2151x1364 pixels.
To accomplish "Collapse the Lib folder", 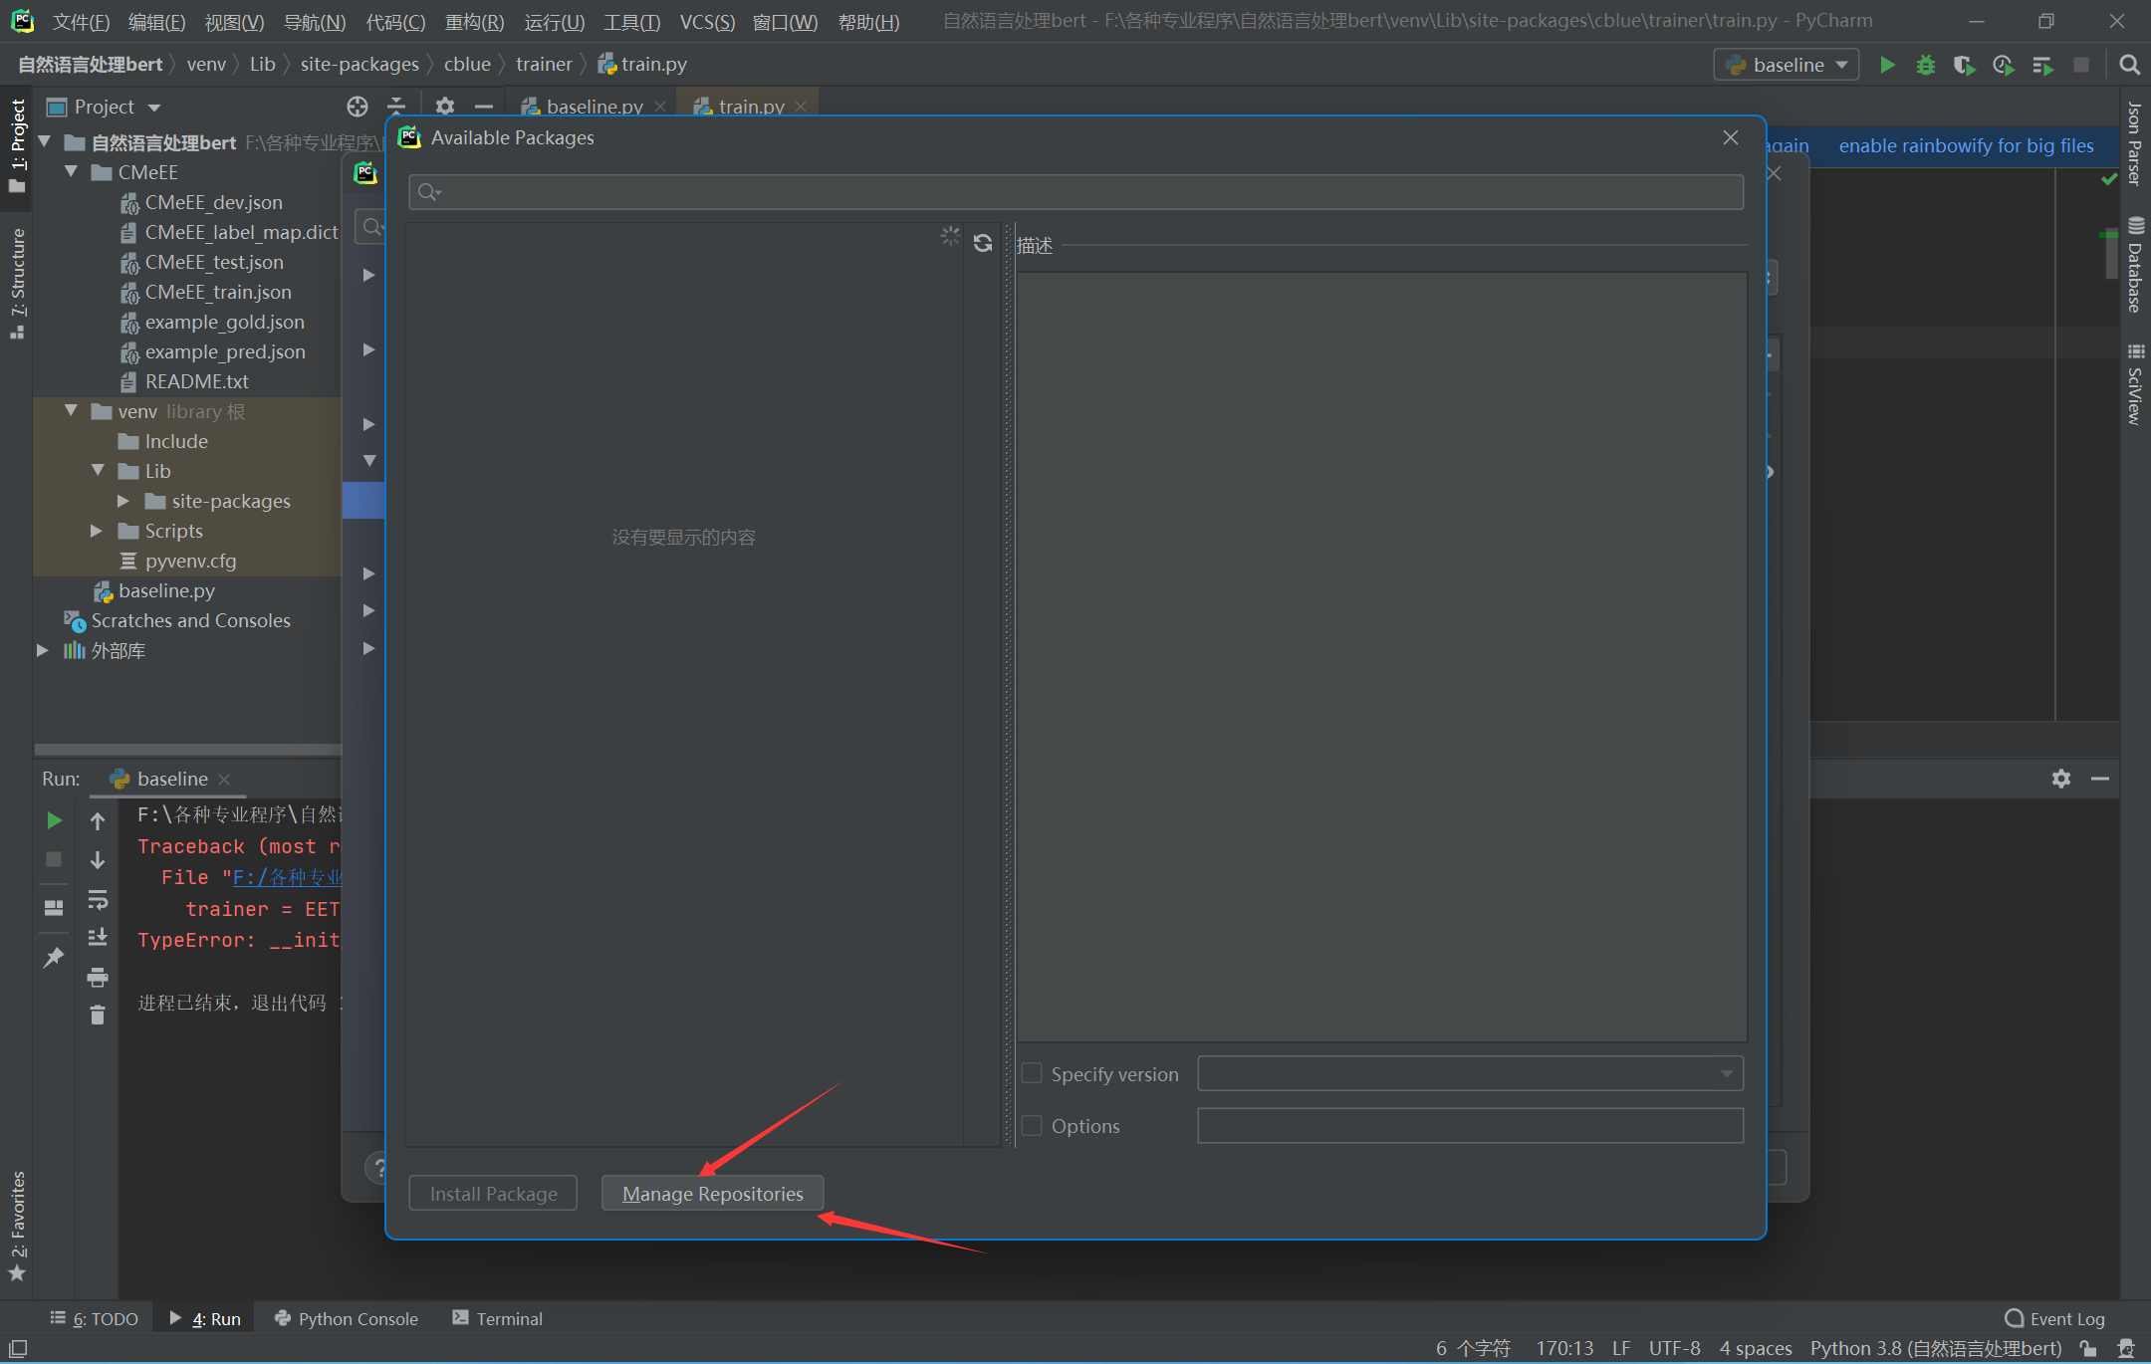I will click(x=98, y=471).
